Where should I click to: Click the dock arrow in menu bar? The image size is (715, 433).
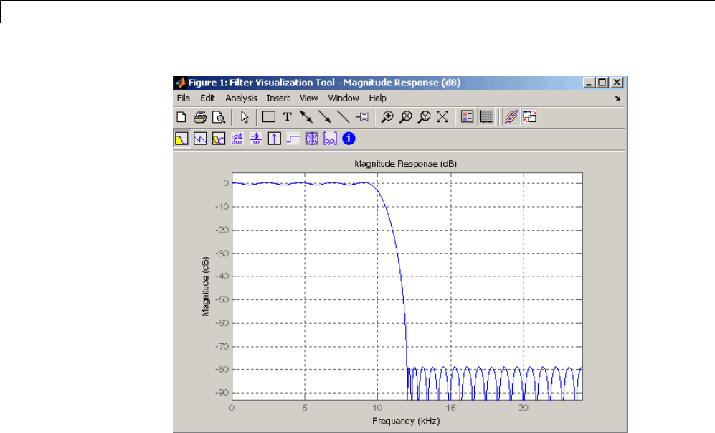[x=617, y=98]
